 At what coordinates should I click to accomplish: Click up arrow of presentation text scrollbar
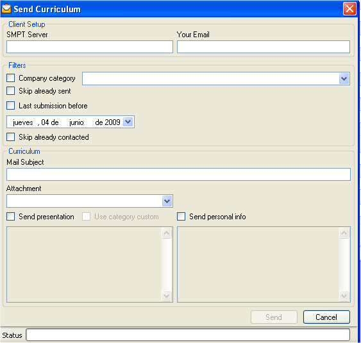click(x=166, y=233)
